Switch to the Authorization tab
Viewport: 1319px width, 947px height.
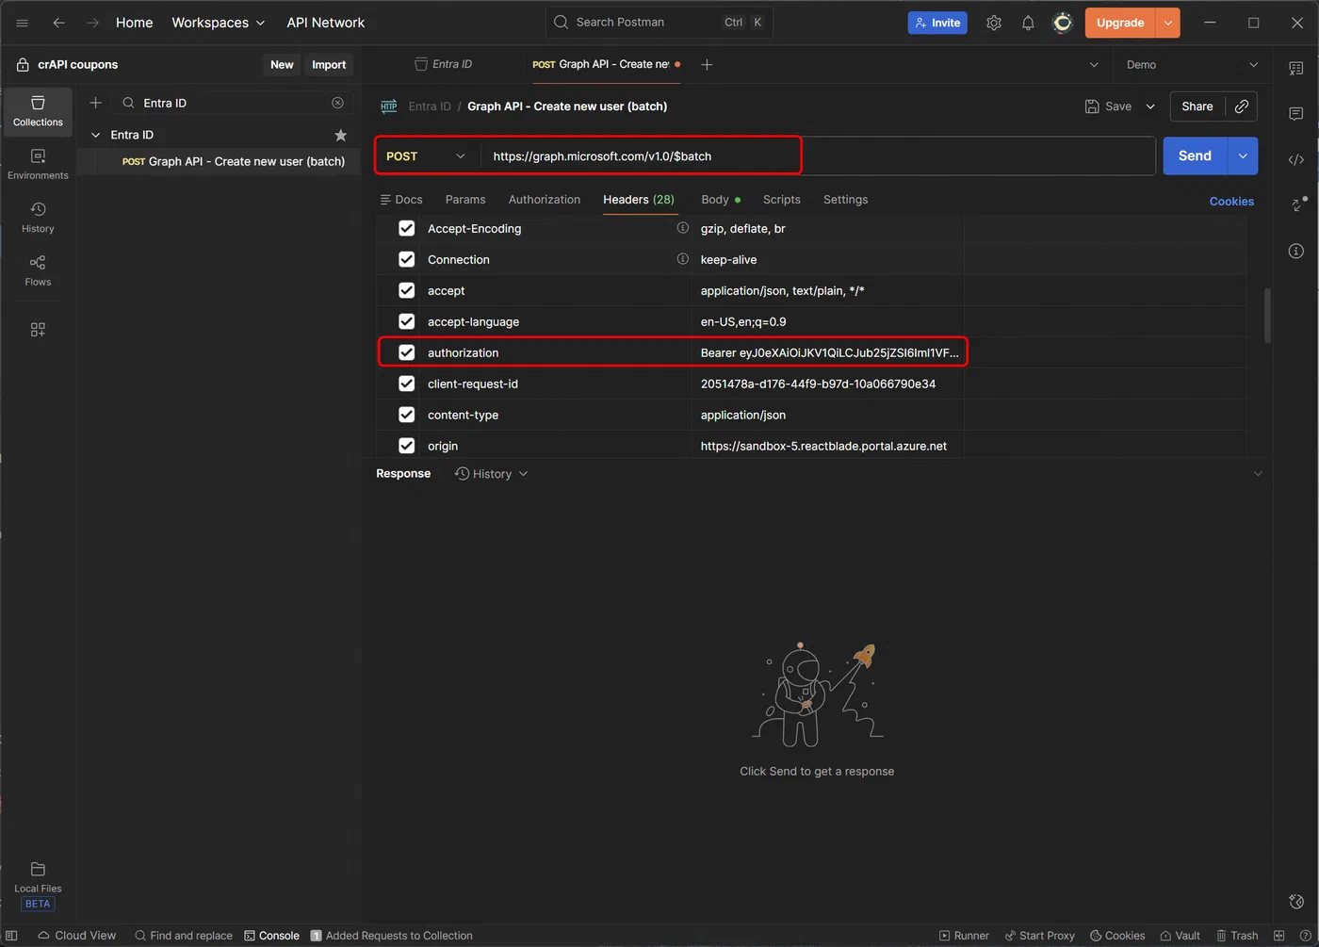545,200
